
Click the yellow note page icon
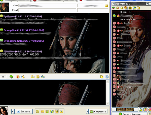tap(102, 77)
